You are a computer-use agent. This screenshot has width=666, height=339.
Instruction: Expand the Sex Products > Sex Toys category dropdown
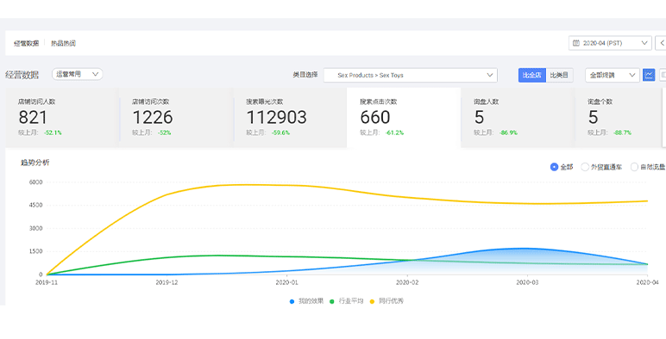point(411,75)
